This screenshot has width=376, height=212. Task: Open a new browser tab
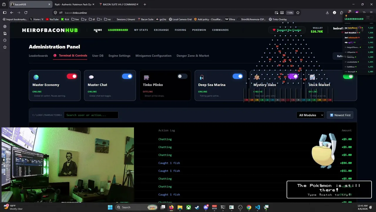coord(145,4)
